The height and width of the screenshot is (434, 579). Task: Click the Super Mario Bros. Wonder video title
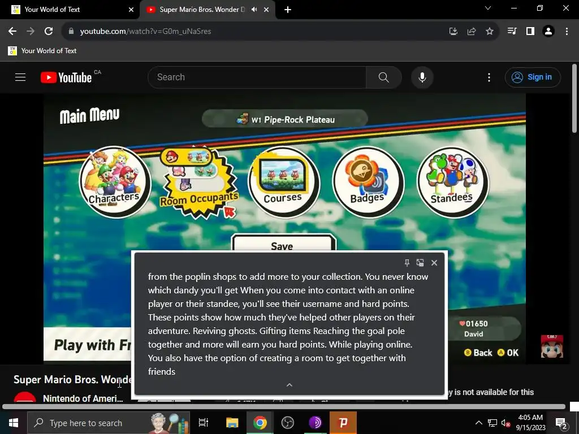click(x=72, y=379)
